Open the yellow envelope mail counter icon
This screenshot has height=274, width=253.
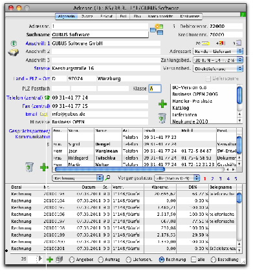pyautogui.click(x=205, y=43)
